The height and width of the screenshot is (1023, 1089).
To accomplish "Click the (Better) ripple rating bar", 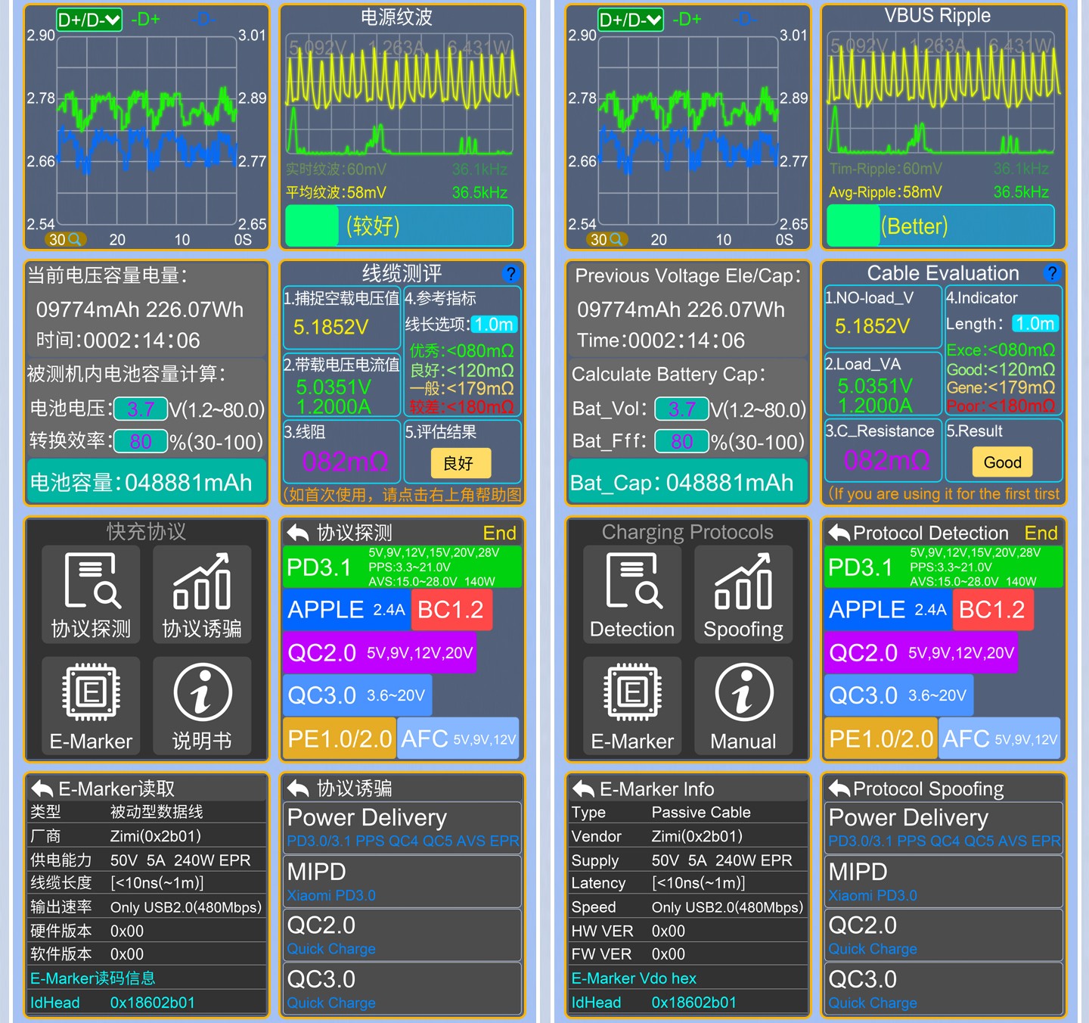I will pos(941,225).
